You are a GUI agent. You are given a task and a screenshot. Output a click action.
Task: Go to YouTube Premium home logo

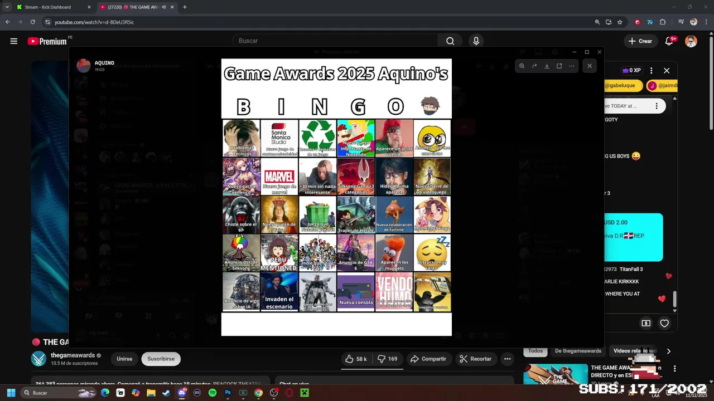click(47, 41)
